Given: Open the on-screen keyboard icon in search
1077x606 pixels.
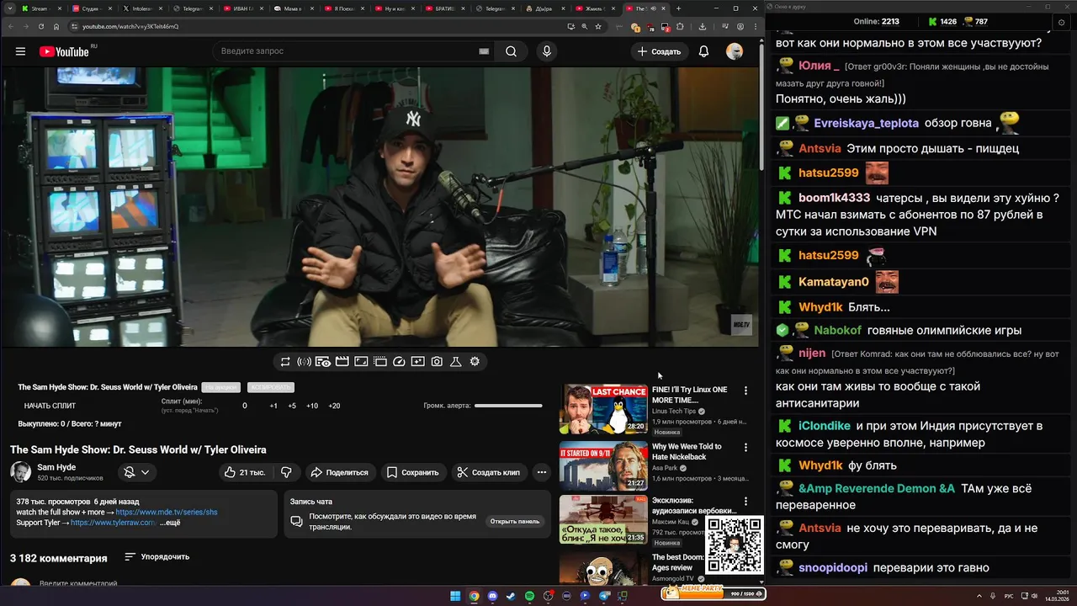Looking at the screenshot, I should click(484, 51).
